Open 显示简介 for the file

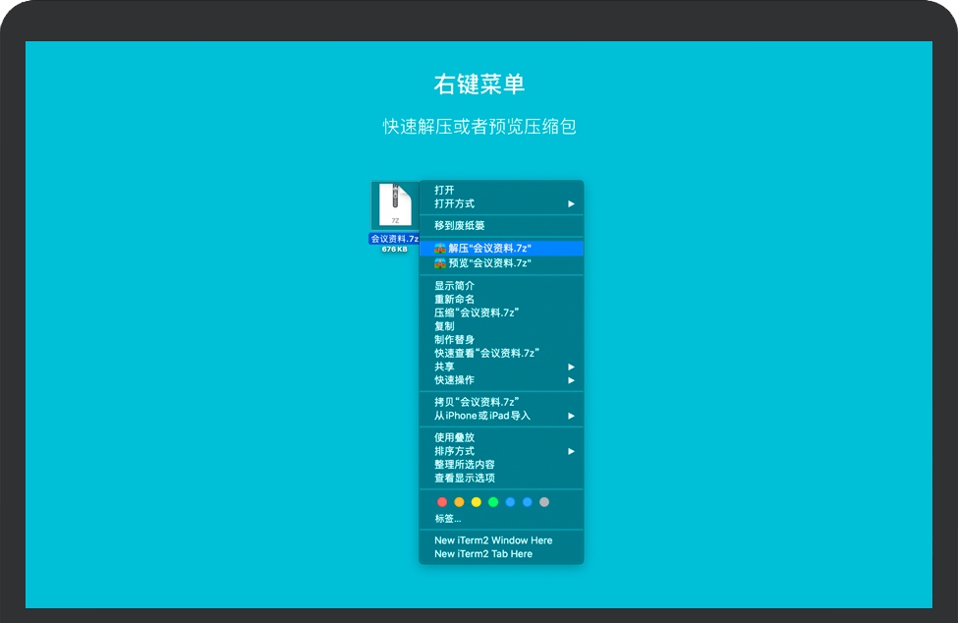455,286
